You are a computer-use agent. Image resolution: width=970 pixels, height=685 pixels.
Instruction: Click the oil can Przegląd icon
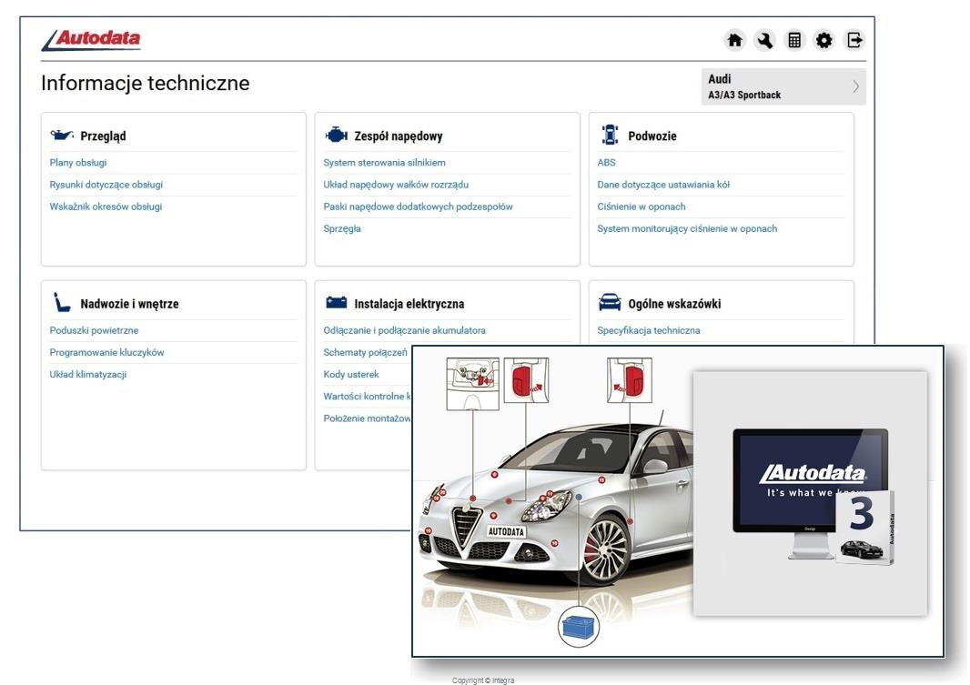click(62, 135)
